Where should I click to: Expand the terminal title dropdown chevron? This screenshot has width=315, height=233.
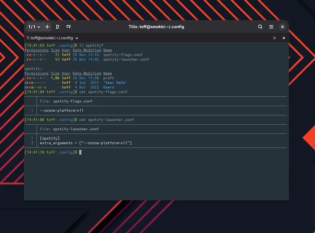coord(77,38)
